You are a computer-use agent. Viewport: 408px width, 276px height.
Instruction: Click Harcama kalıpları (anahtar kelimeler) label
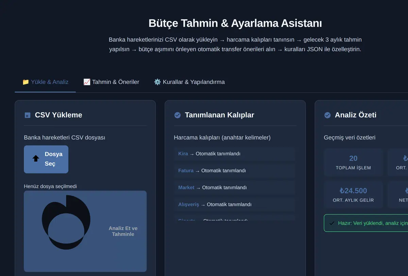222,137
